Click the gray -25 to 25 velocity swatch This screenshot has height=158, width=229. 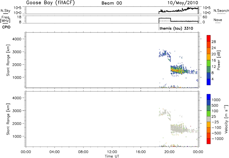click(x=209, y=119)
